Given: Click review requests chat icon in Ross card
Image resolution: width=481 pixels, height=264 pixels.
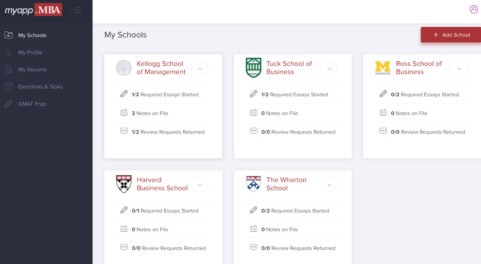Looking at the screenshot, I should point(383,131).
